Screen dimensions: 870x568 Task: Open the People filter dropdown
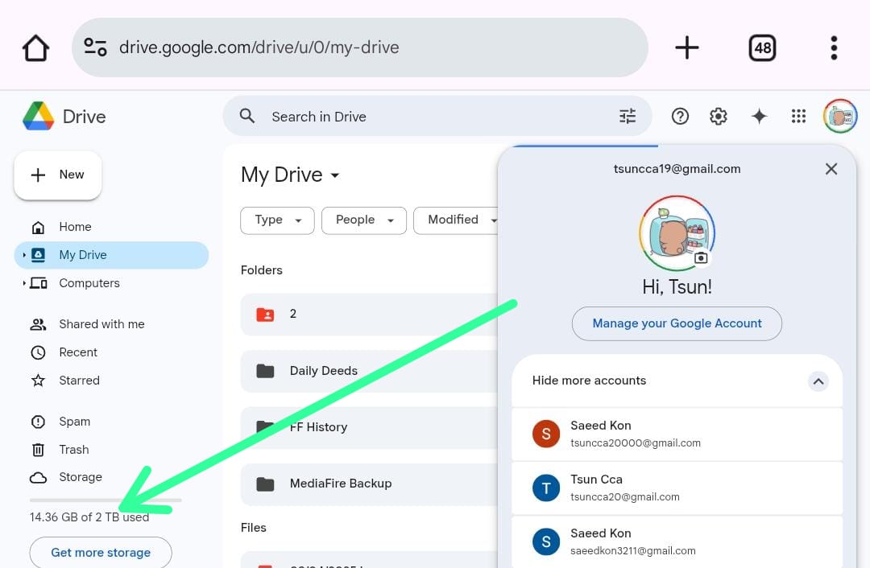[363, 220]
